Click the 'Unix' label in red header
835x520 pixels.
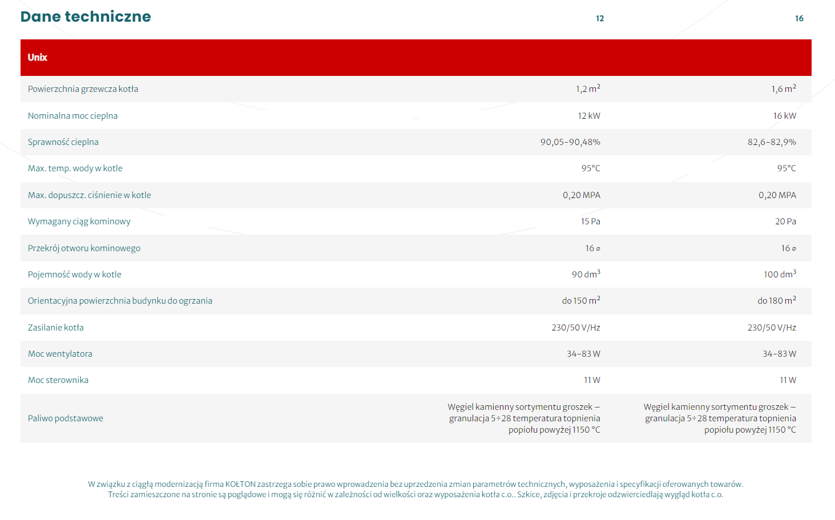click(38, 58)
